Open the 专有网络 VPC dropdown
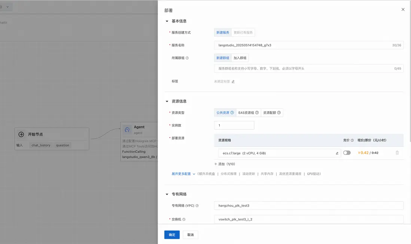 pyautogui.click(x=308, y=205)
